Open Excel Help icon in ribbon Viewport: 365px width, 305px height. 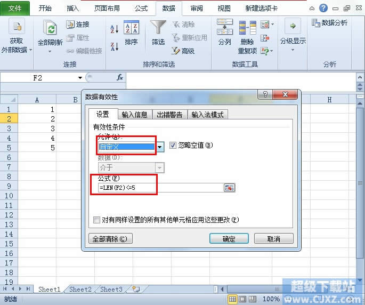(x=323, y=9)
